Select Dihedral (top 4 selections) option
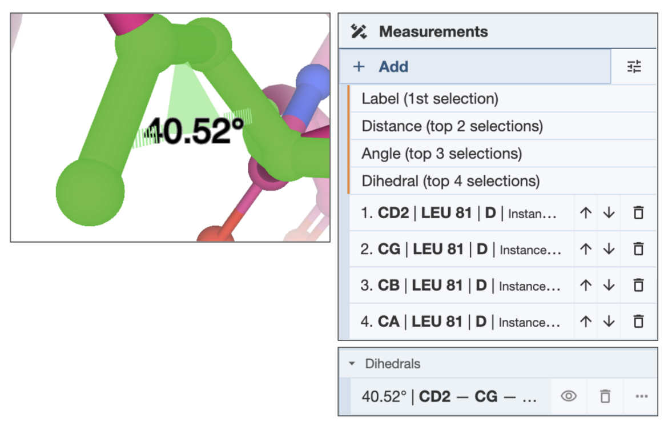Screen dimensions: 668x426 coord(450,181)
